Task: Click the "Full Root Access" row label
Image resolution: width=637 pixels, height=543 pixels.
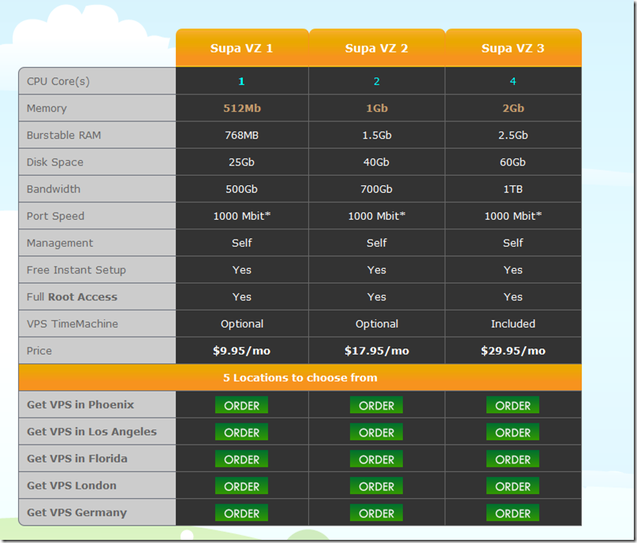Action: point(72,297)
